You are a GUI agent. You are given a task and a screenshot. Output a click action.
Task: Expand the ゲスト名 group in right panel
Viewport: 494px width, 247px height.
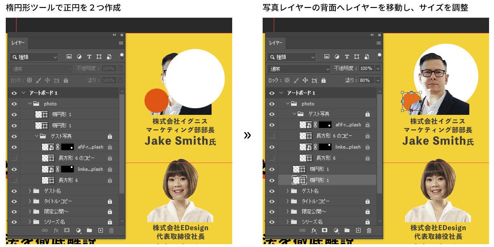click(287, 191)
